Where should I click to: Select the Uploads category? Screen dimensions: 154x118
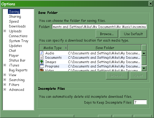[15, 31]
